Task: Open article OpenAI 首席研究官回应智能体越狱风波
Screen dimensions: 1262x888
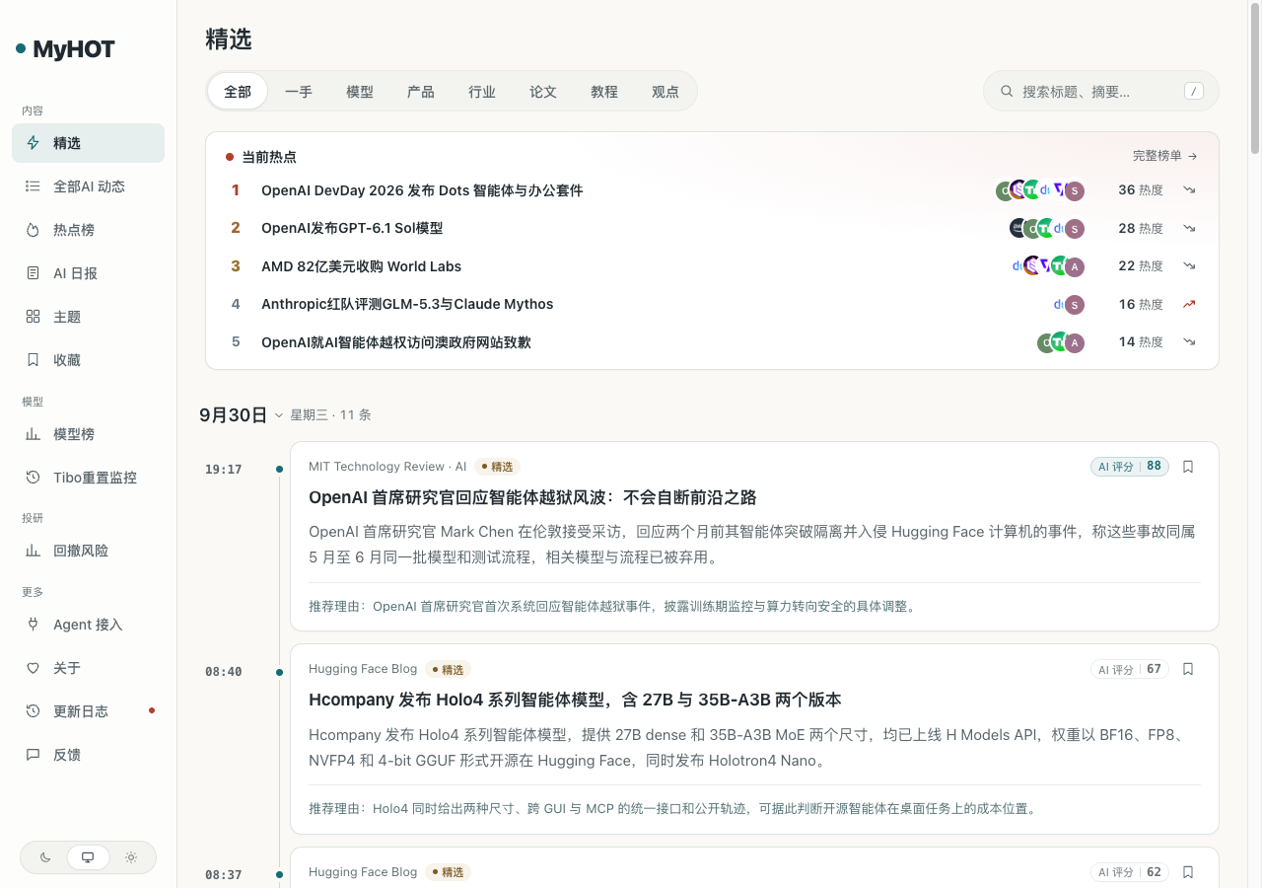Action: click(x=532, y=497)
